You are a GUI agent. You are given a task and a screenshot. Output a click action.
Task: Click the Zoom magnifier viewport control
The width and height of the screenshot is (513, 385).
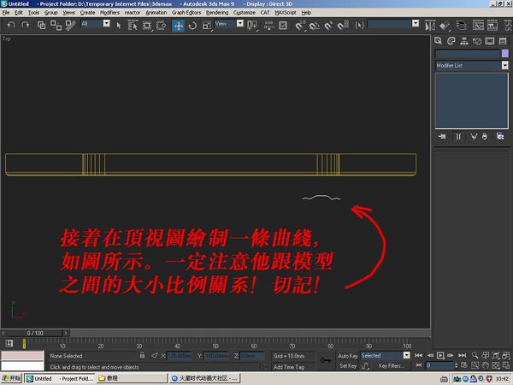[474, 354]
